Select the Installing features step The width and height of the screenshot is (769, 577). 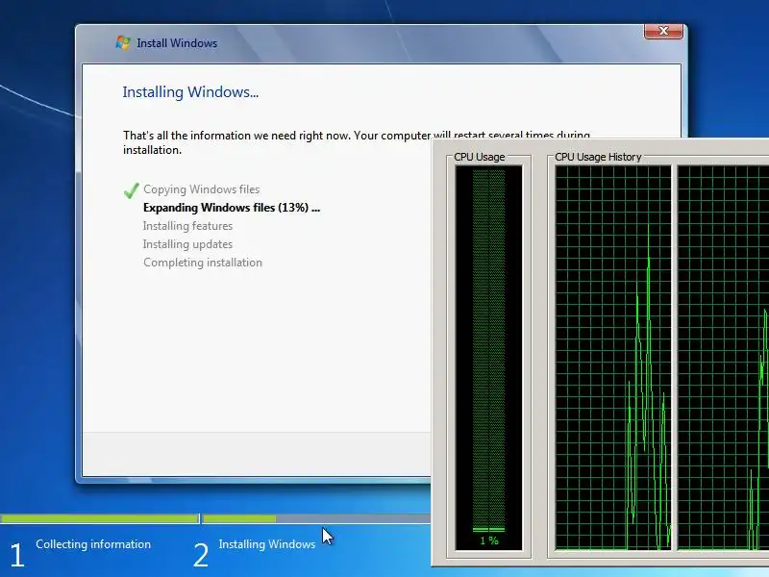coord(187,226)
